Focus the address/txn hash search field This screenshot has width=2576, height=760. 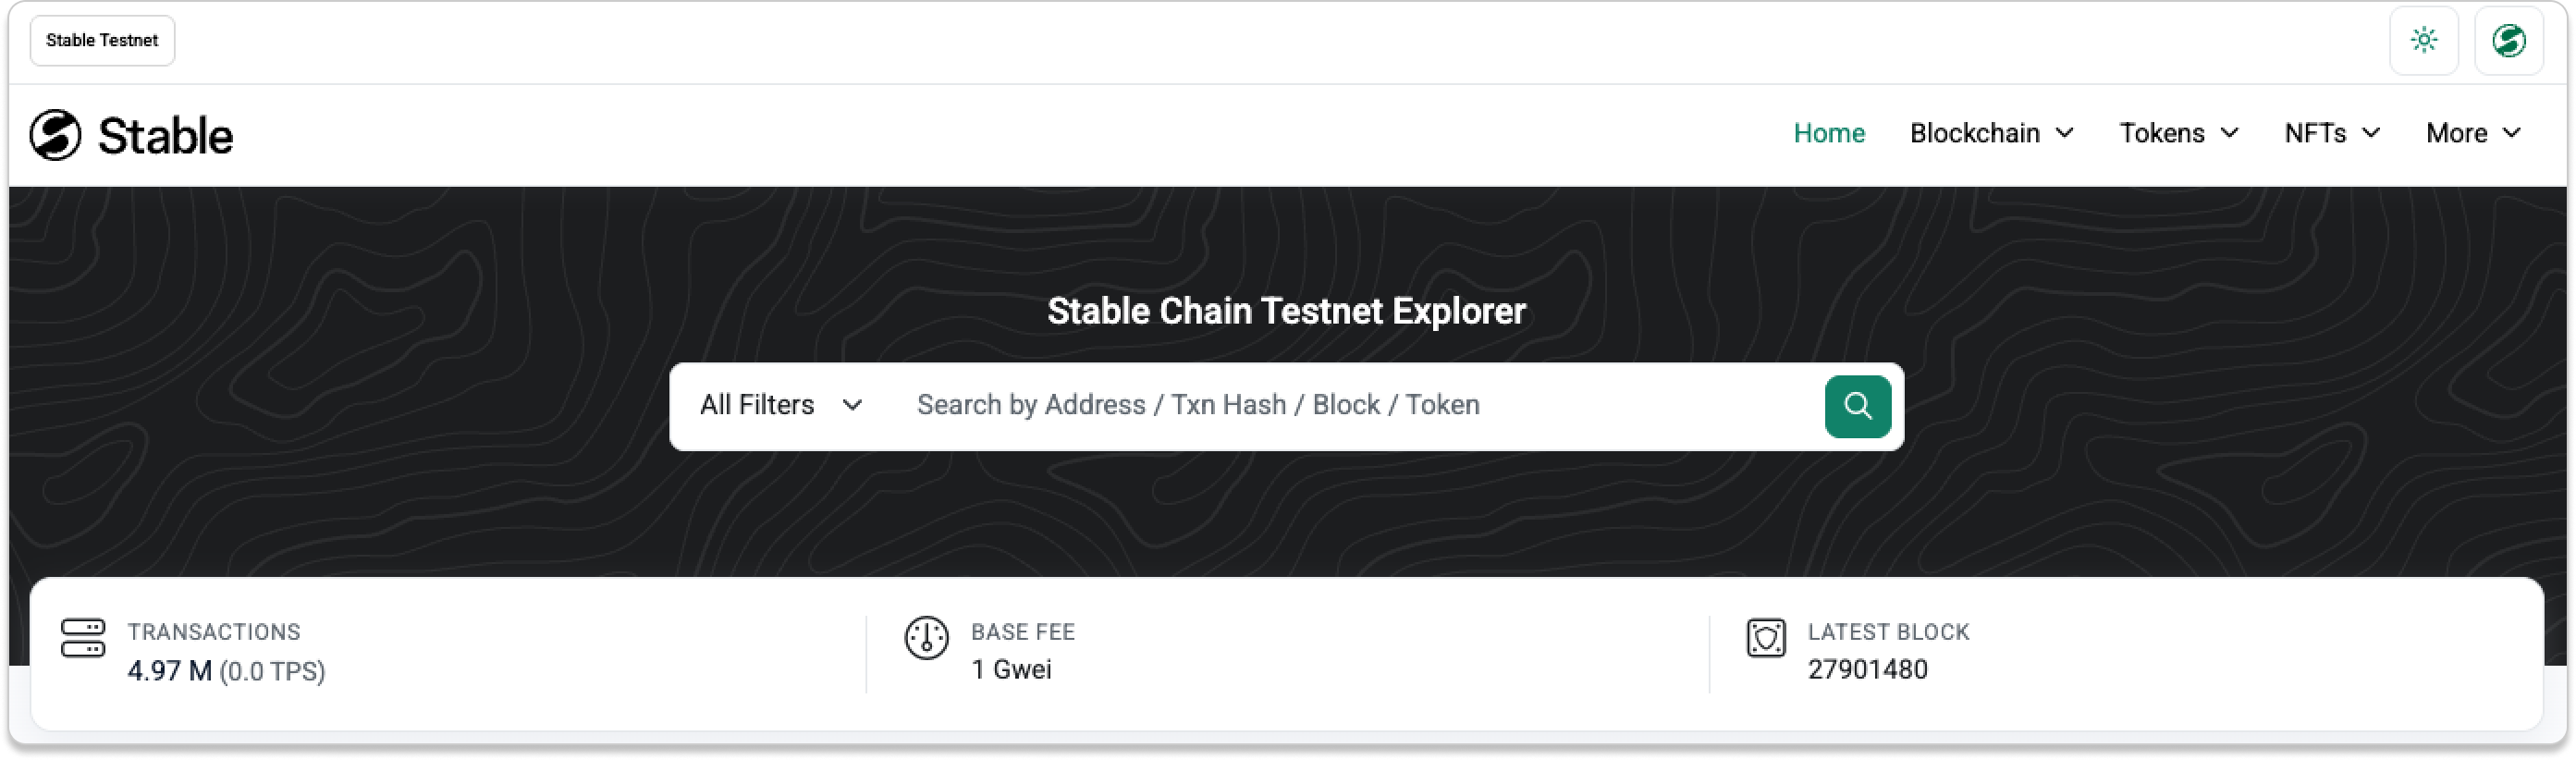click(x=1350, y=405)
